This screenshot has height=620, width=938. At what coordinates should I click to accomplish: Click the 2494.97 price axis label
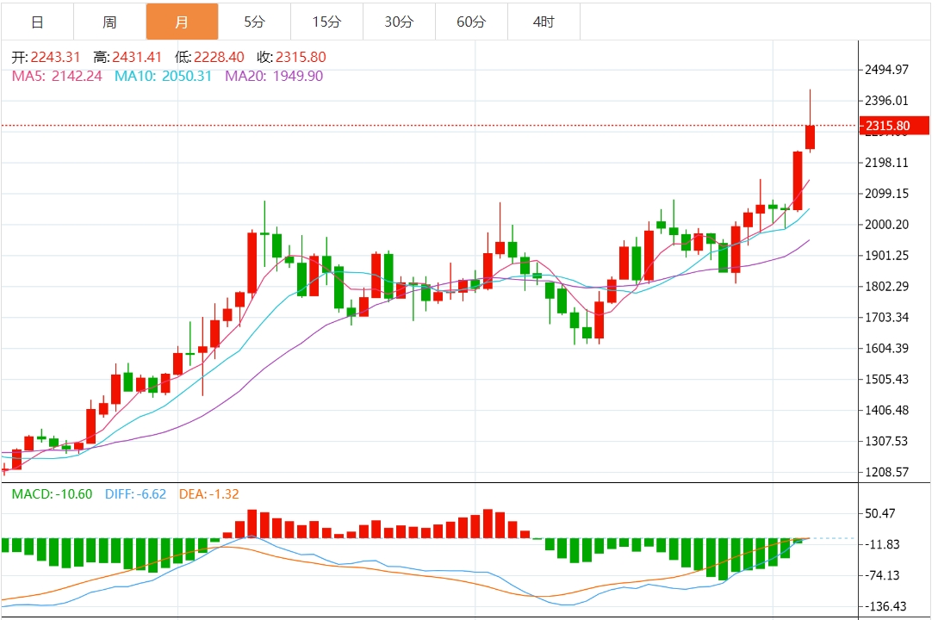(887, 70)
